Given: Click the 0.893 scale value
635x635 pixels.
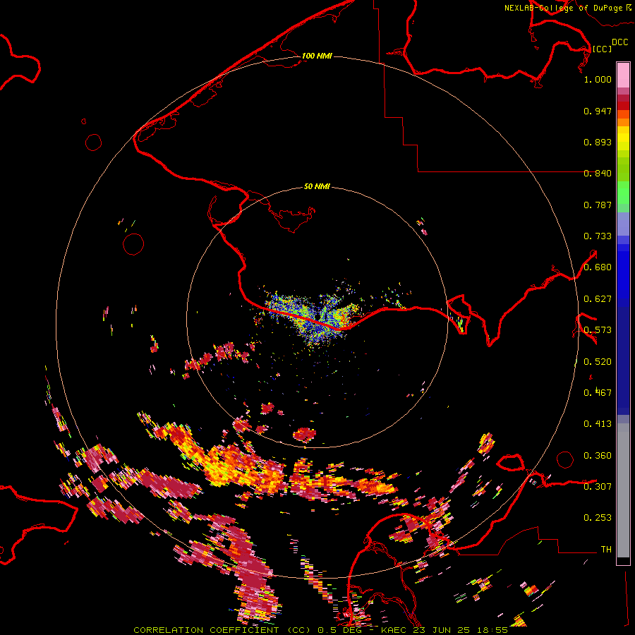Looking at the screenshot, I should point(598,142).
